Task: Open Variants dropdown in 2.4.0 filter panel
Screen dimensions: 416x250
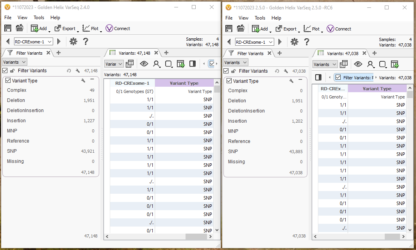Action: (14, 62)
